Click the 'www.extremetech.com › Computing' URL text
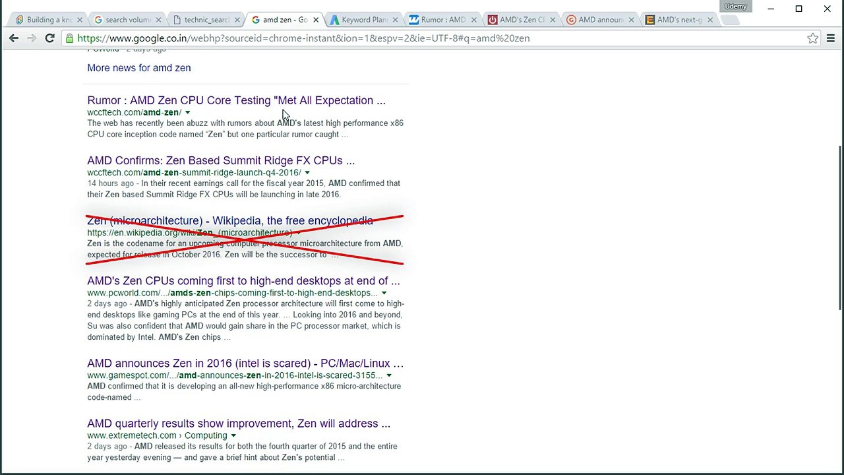Image resolution: width=844 pixels, height=475 pixels. coord(157,435)
